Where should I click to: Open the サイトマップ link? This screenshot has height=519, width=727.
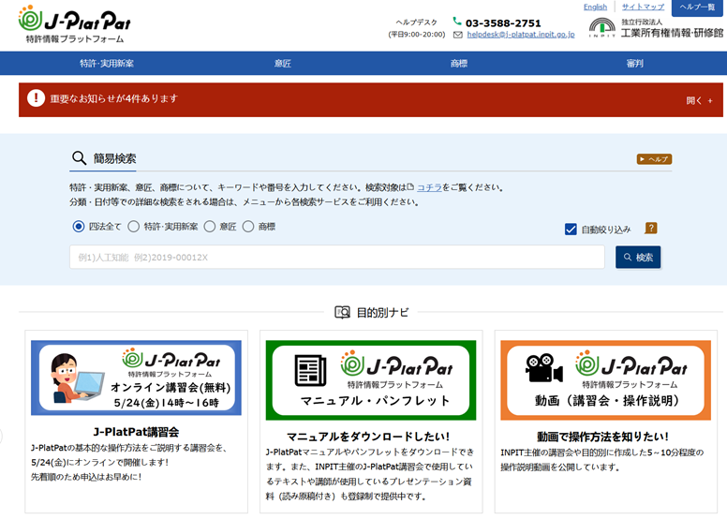point(643,7)
